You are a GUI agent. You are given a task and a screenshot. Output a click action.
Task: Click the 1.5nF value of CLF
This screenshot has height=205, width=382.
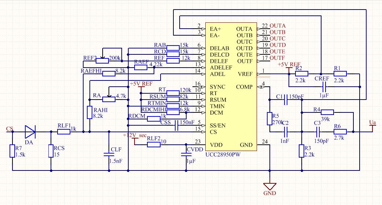tap(116, 161)
